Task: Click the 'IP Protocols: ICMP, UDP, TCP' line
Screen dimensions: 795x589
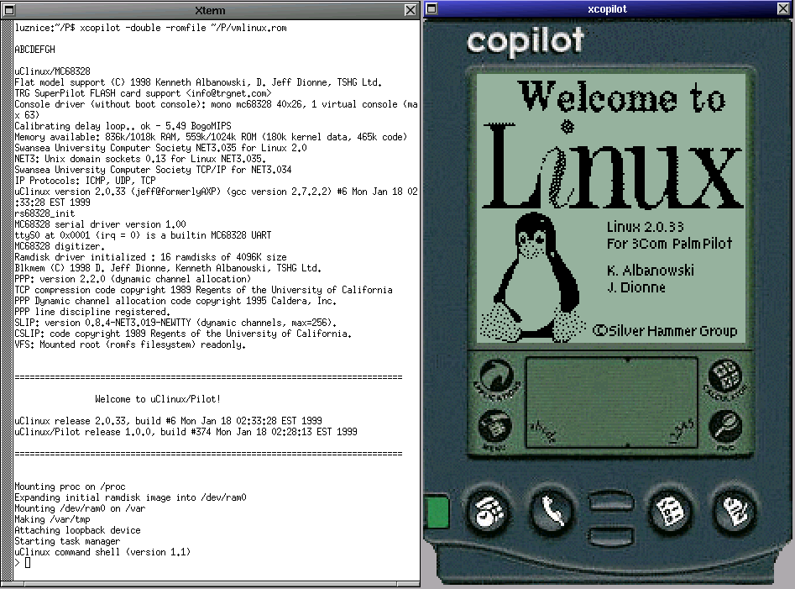Action: pos(85,181)
